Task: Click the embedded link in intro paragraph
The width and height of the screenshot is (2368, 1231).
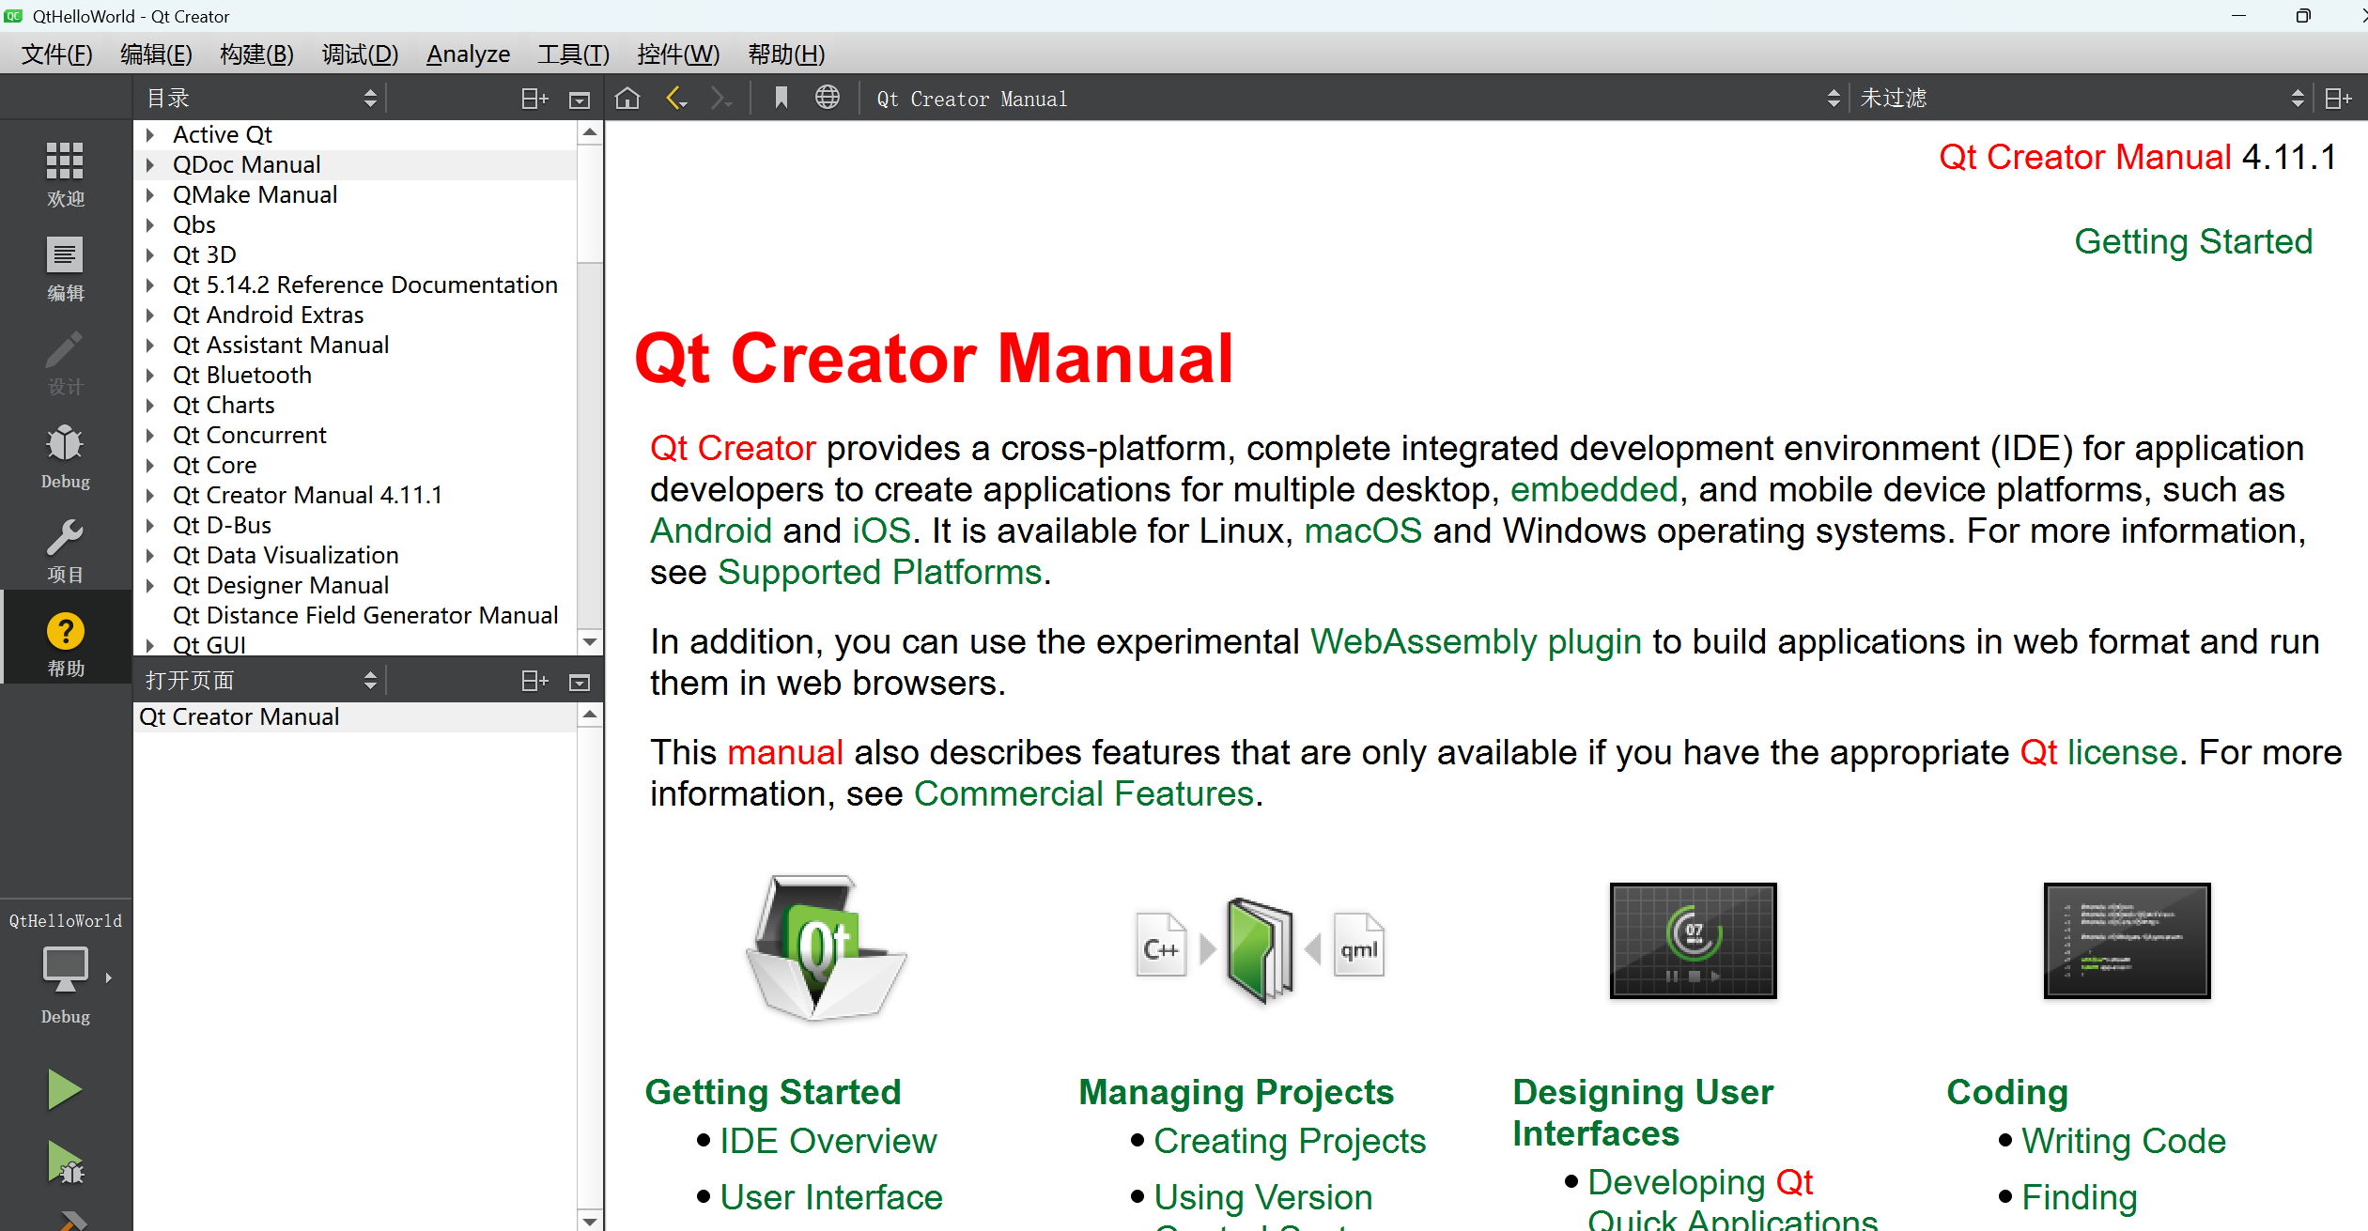Action: (x=1594, y=490)
